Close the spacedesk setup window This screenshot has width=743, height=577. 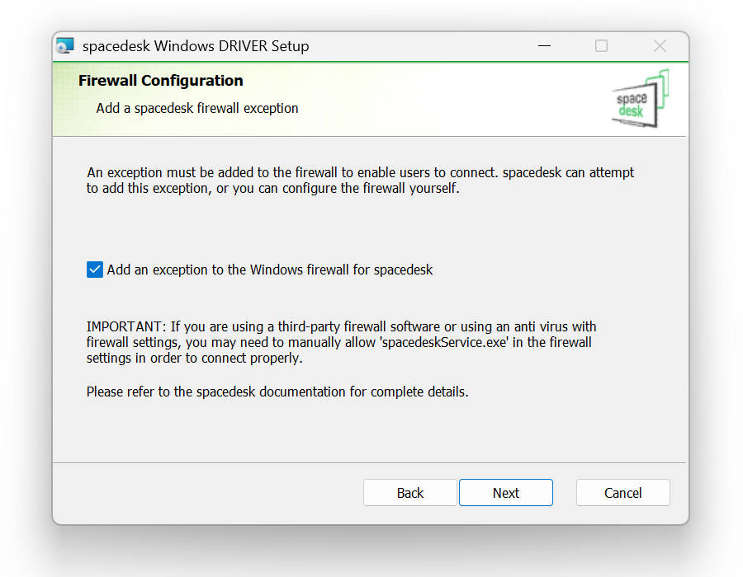coord(660,46)
